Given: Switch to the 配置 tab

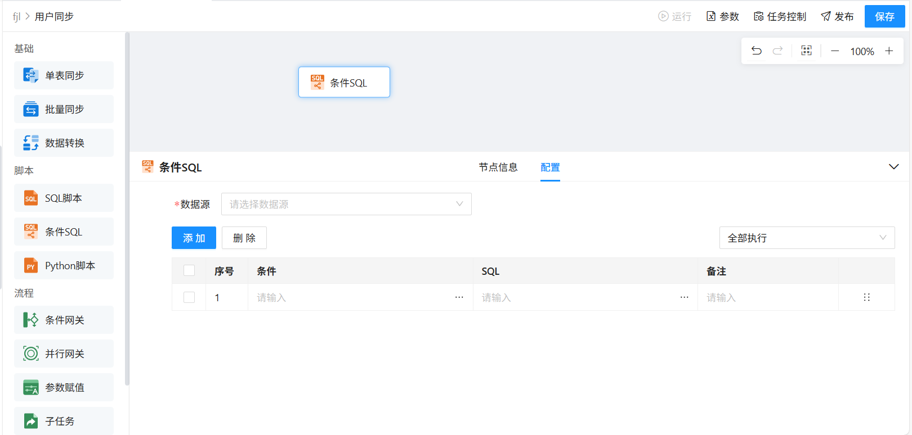Looking at the screenshot, I should [550, 167].
